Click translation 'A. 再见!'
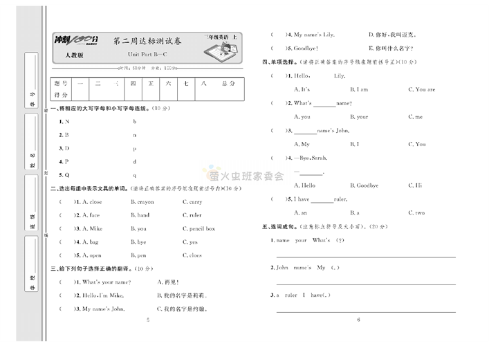Viewport: 489px width, 346px height. [x=168, y=282]
